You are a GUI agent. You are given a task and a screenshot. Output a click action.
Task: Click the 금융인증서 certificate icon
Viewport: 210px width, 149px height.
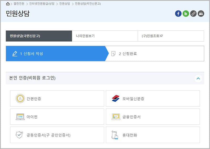click(x=116, y=117)
